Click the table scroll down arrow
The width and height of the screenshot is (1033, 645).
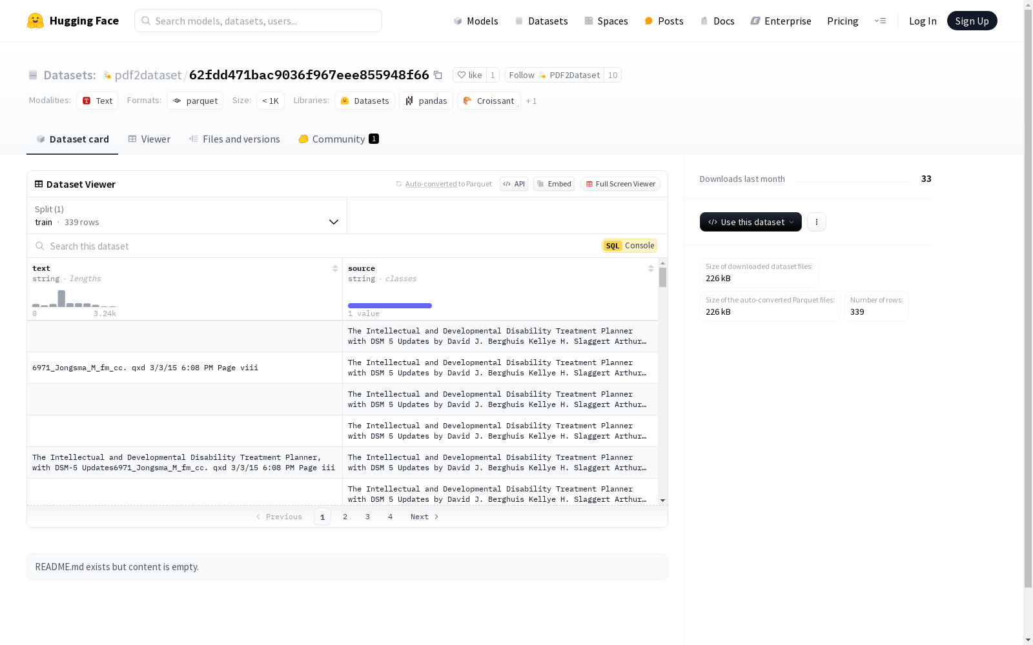pos(662,501)
